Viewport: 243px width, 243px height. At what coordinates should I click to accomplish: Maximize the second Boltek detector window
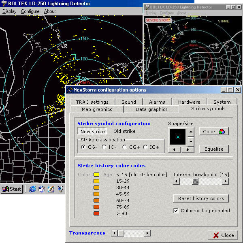click(x=233, y=7)
